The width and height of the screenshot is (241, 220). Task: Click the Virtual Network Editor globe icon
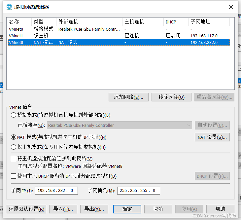(9, 7)
